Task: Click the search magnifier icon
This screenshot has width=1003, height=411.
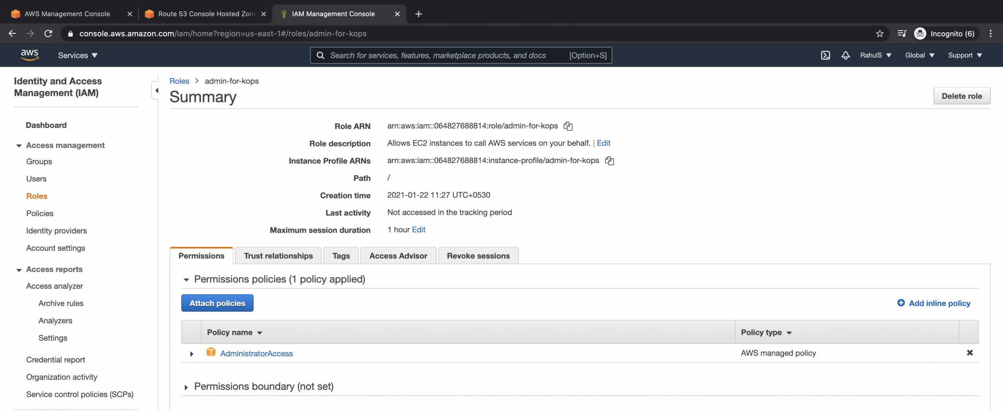Action: (x=320, y=55)
